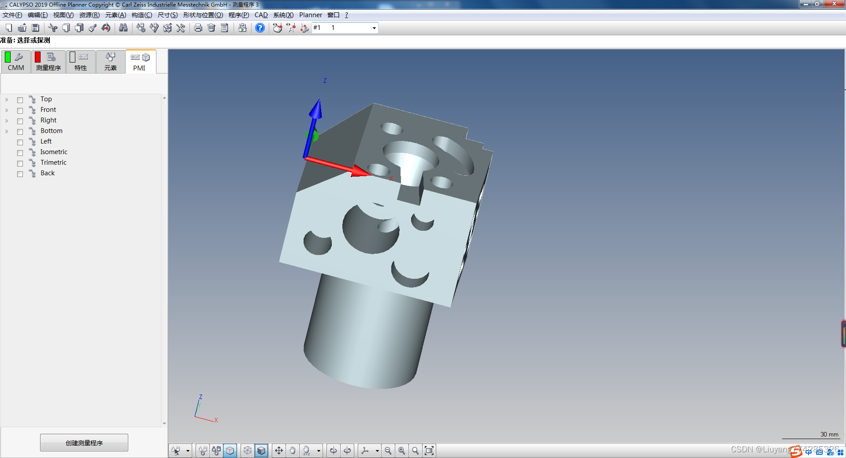Check the Right view checkbox
The width and height of the screenshot is (846, 458).
20,121
